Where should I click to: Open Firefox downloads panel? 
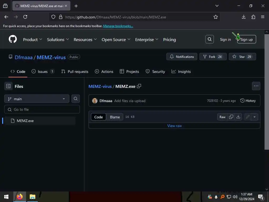tap(244, 17)
